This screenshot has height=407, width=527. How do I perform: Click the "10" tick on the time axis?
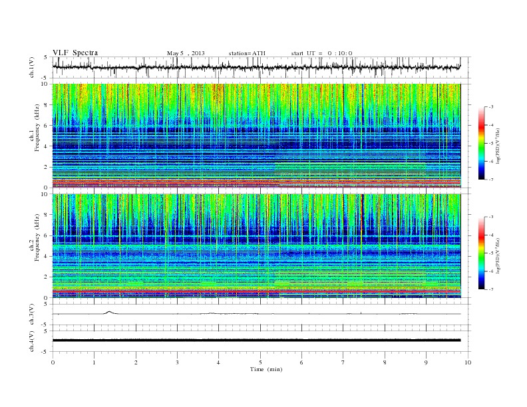click(x=468, y=362)
